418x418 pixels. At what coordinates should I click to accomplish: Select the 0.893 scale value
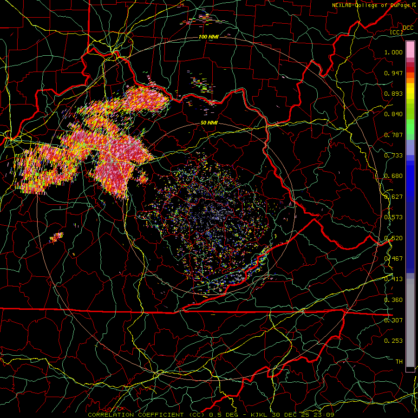coord(393,93)
